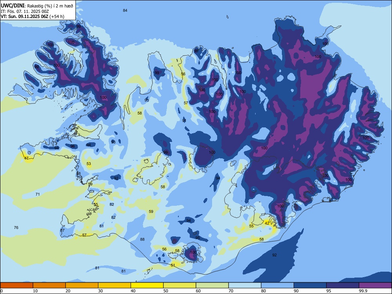Screen dimensions: 392x294
Task: Click the legend tick label 70
Action: 231,291
